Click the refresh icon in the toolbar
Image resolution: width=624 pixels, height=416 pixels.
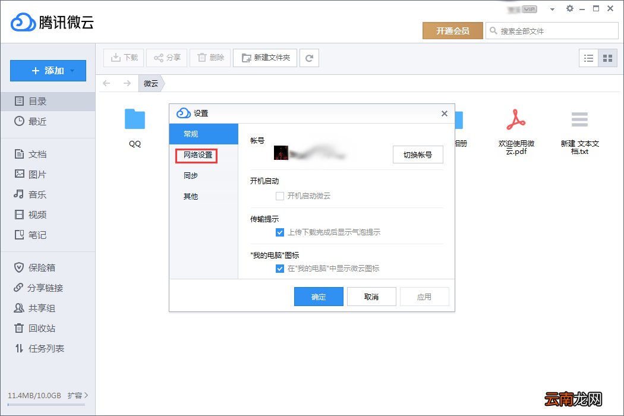coord(309,58)
